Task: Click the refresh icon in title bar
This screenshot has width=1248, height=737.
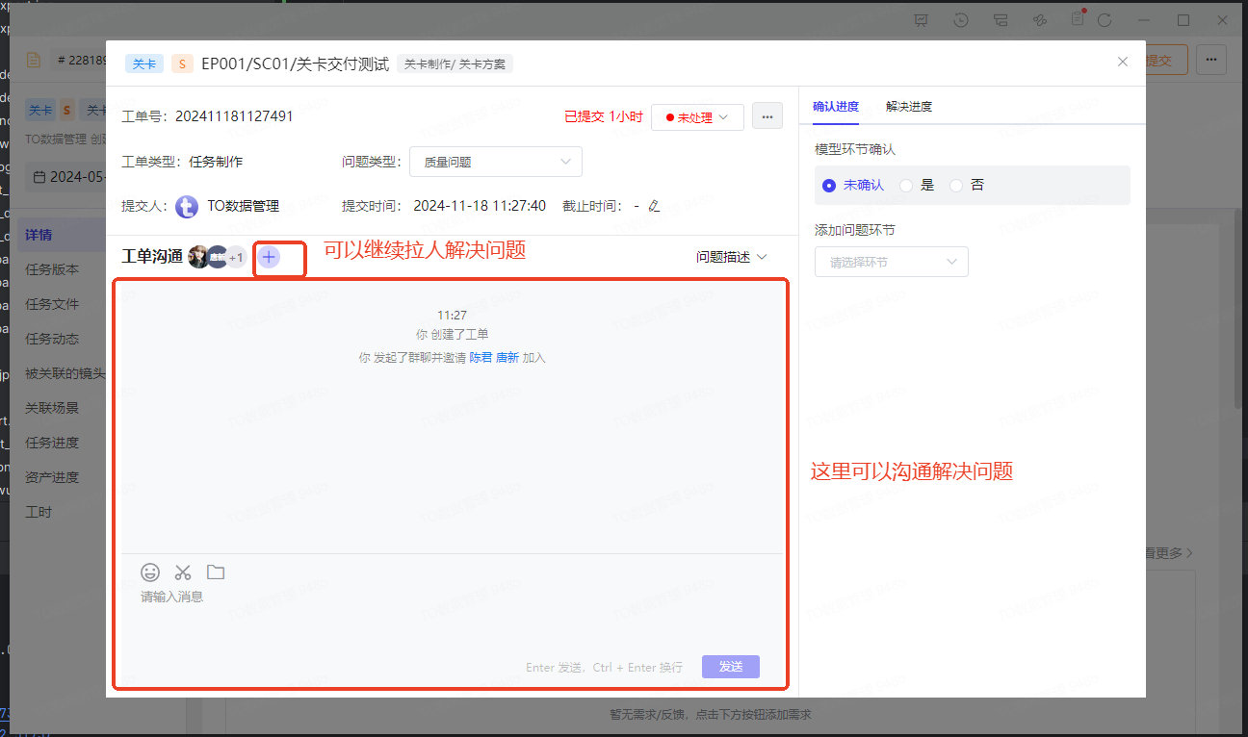Action: (x=1105, y=20)
